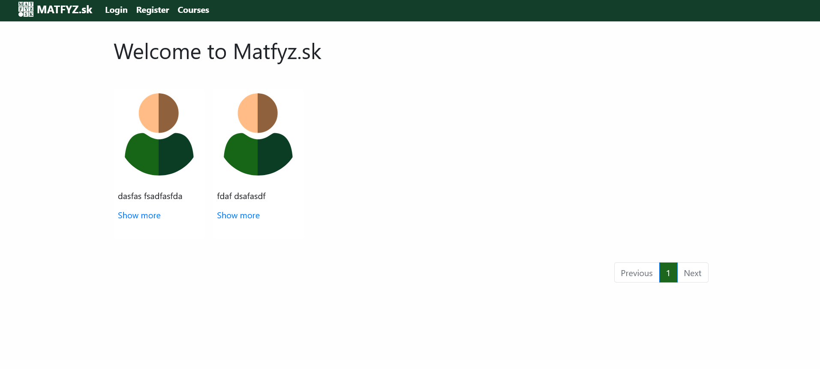Click the green torso of fdaf's avatar
820x369 pixels.
258,155
